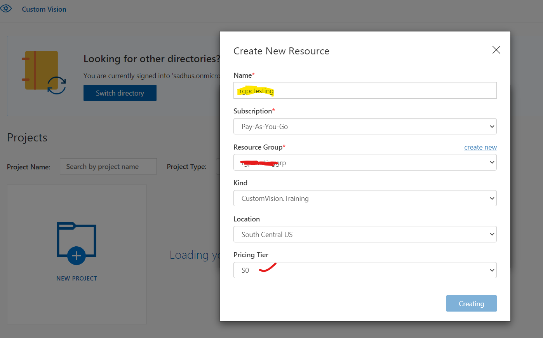Focus the Search by project name field
The image size is (543, 338).
click(x=108, y=167)
